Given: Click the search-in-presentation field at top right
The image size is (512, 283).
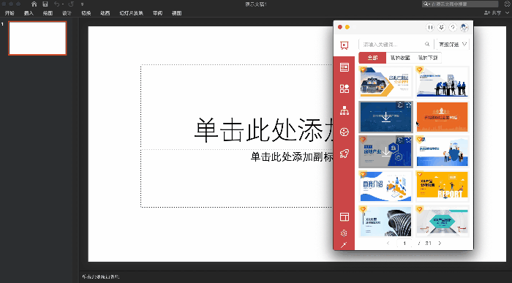Looking at the screenshot, I should [460, 4].
